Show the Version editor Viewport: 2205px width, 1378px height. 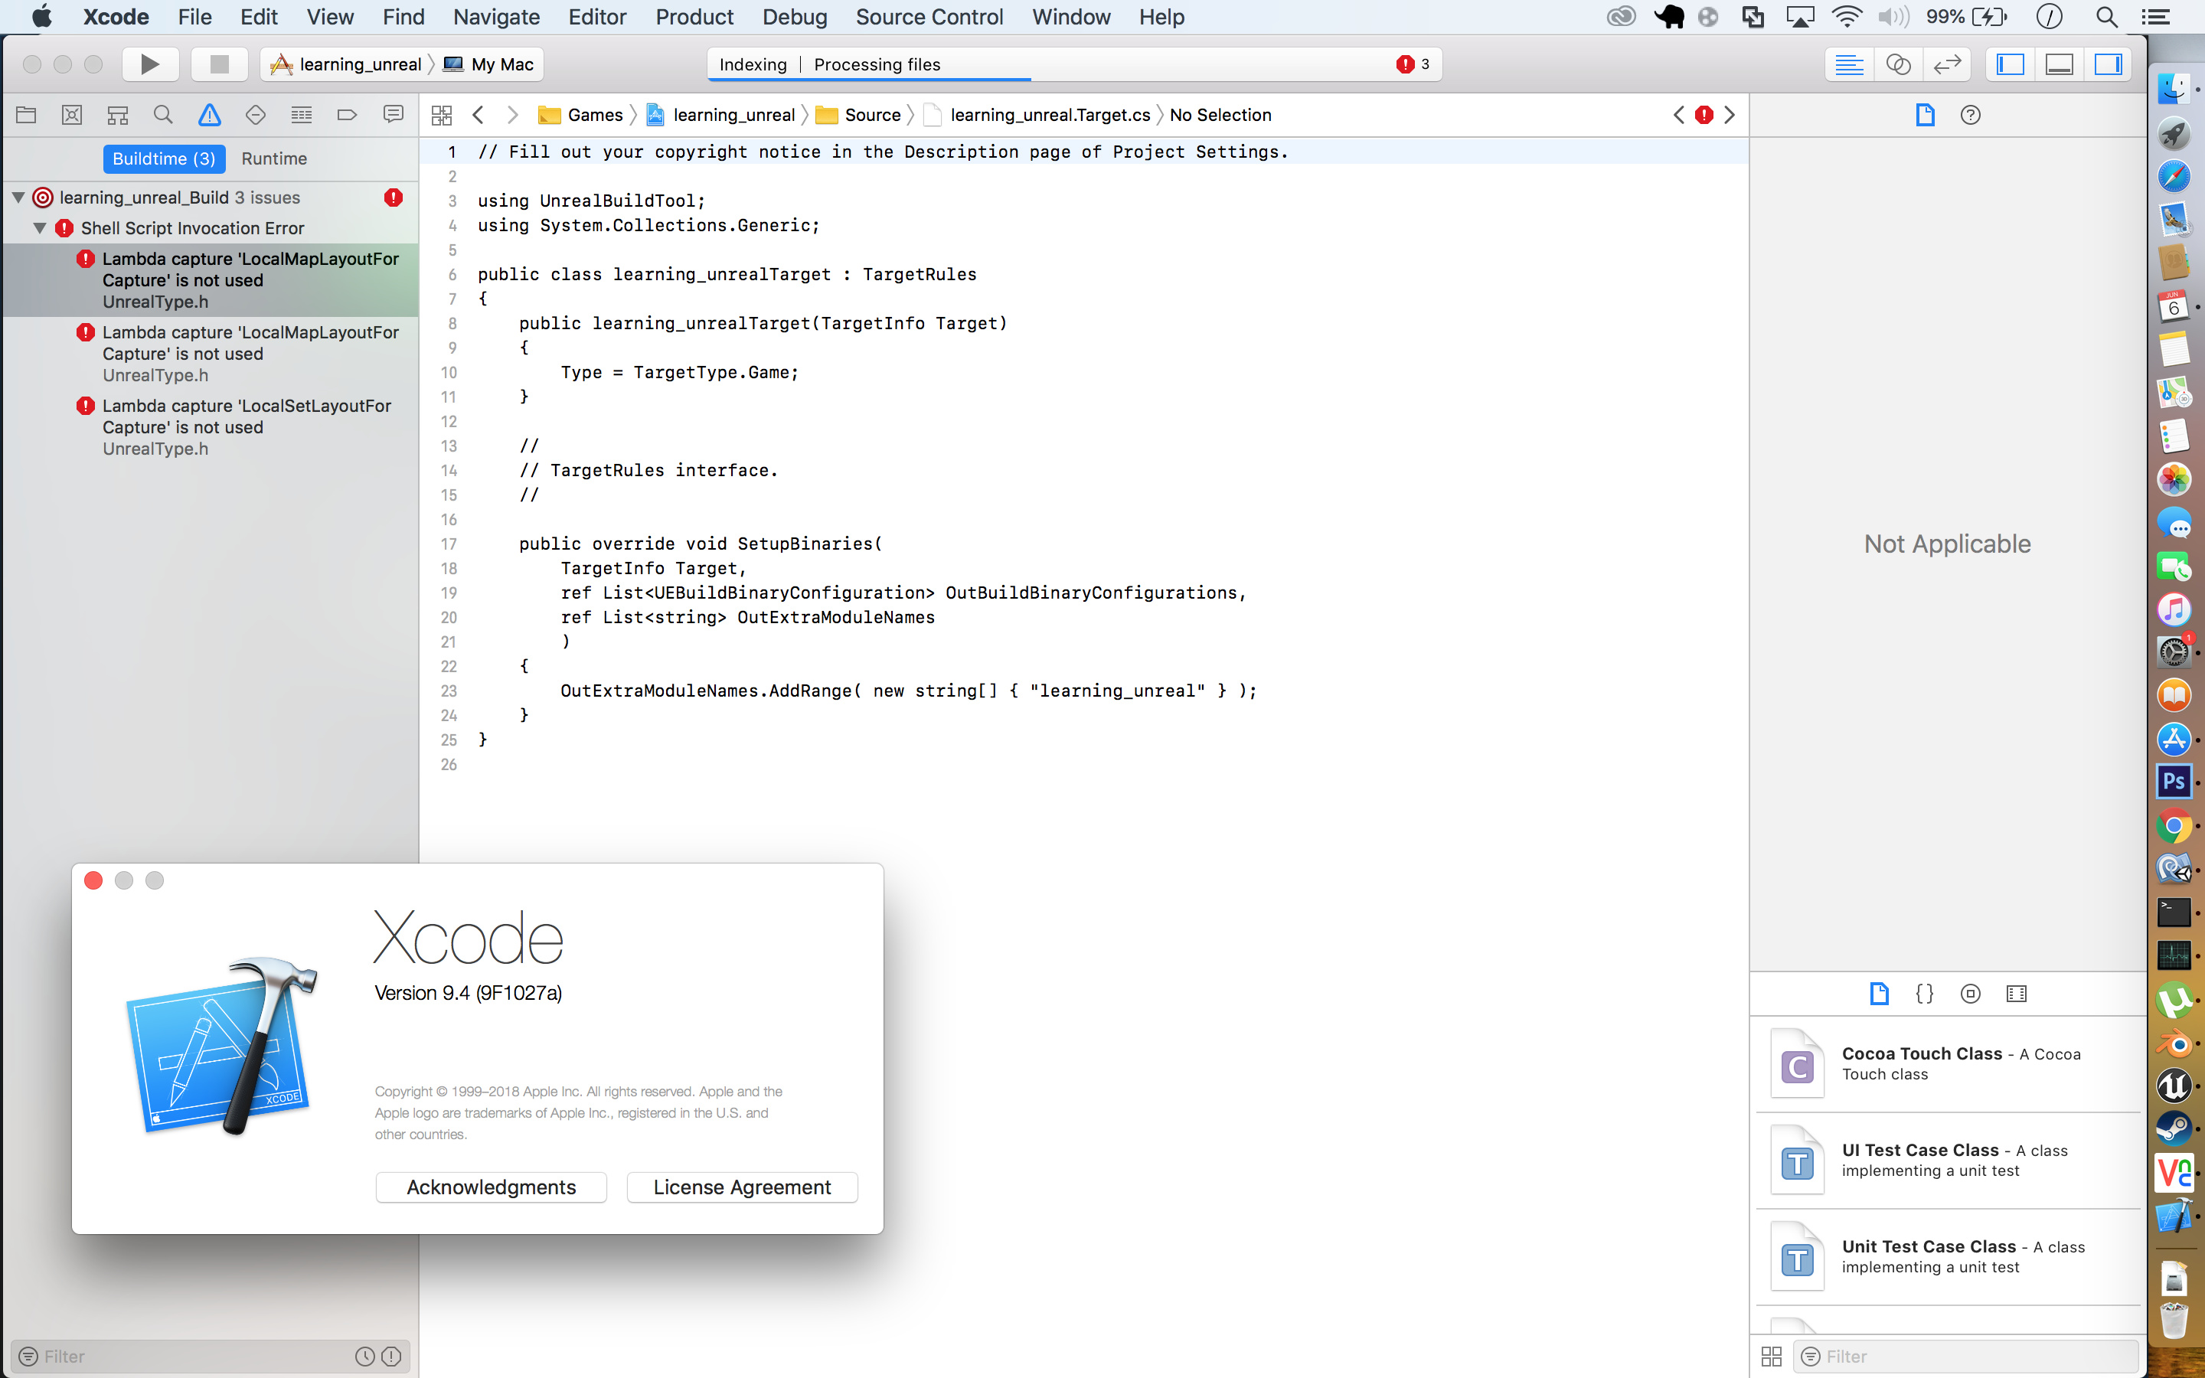click(1947, 64)
